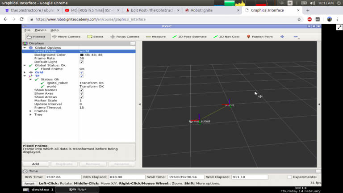Screen dimensions: 343x193
Task: Uncheck the Default Light checkbox
Action: click(82, 62)
